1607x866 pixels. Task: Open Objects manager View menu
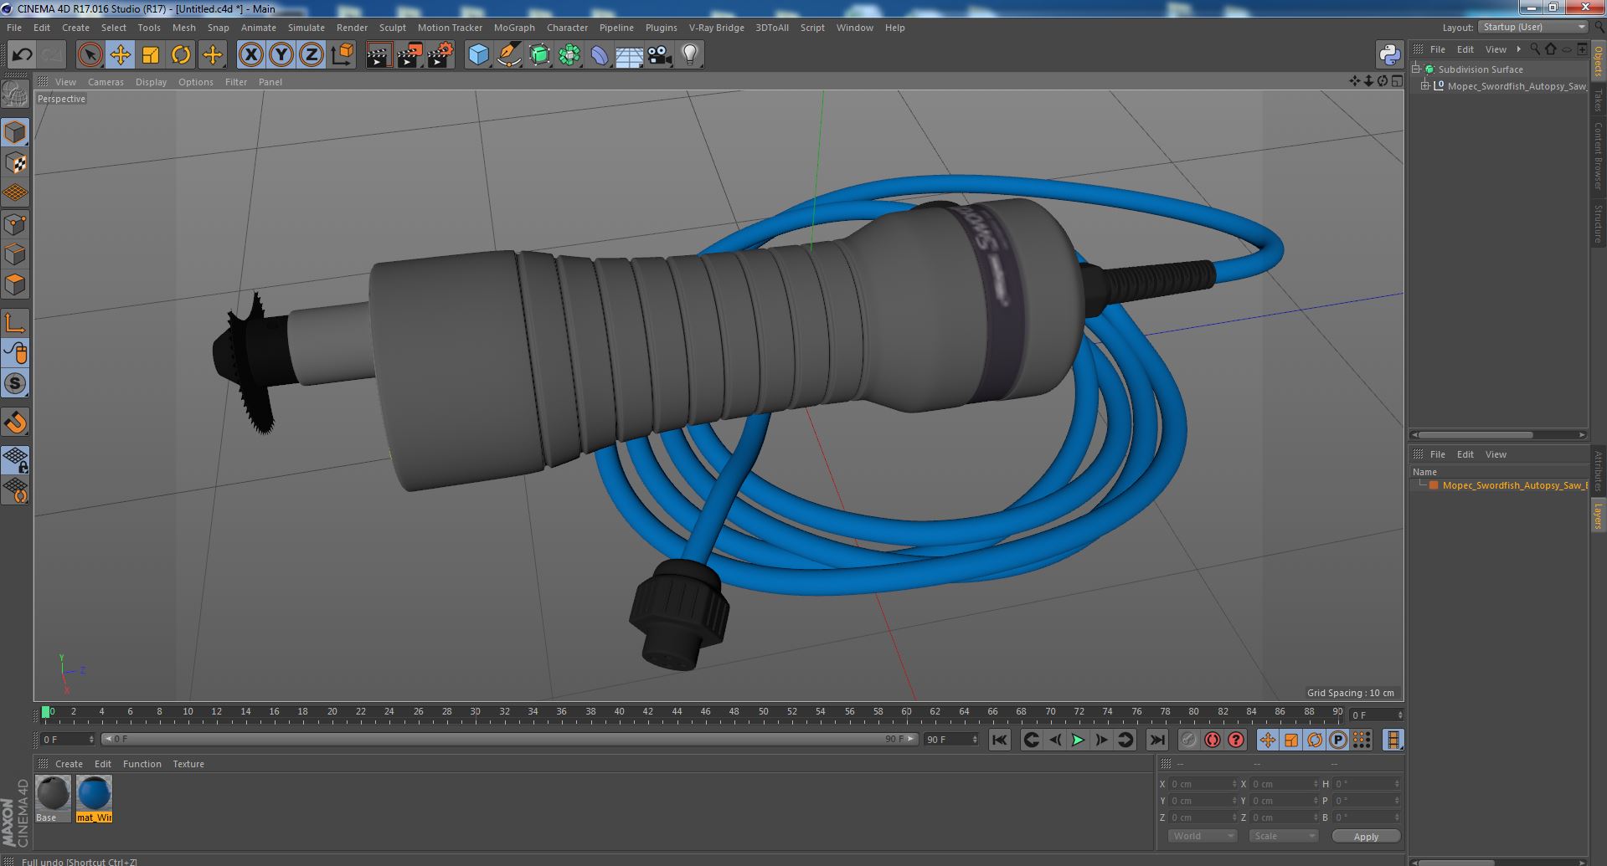tap(1496, 49)
